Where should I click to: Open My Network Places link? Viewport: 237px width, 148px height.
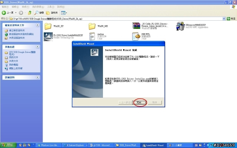pyautogui.click(x=16, y=68)
